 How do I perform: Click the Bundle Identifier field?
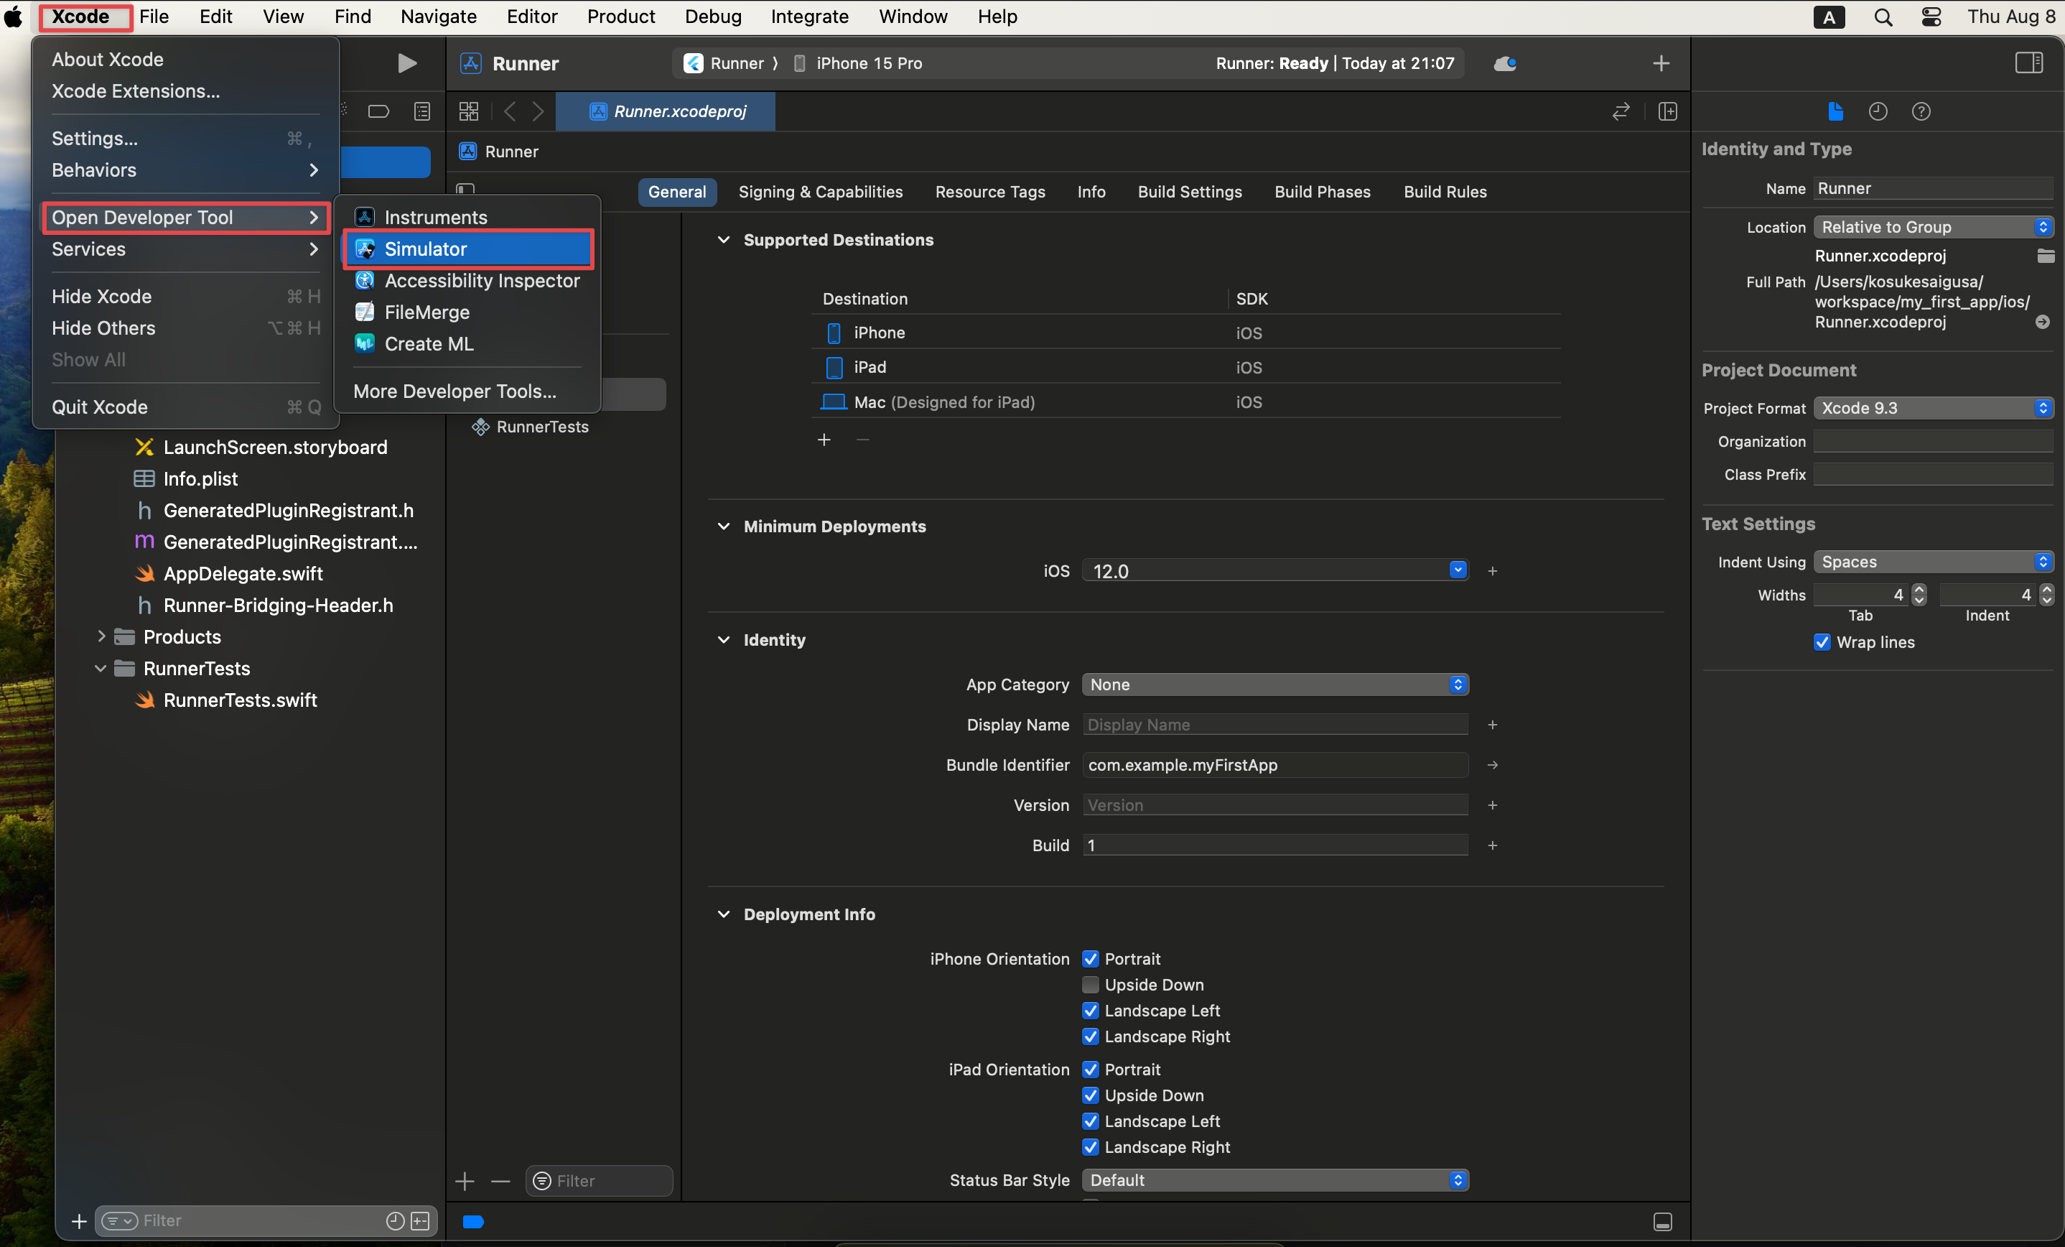click(1274, 765)
